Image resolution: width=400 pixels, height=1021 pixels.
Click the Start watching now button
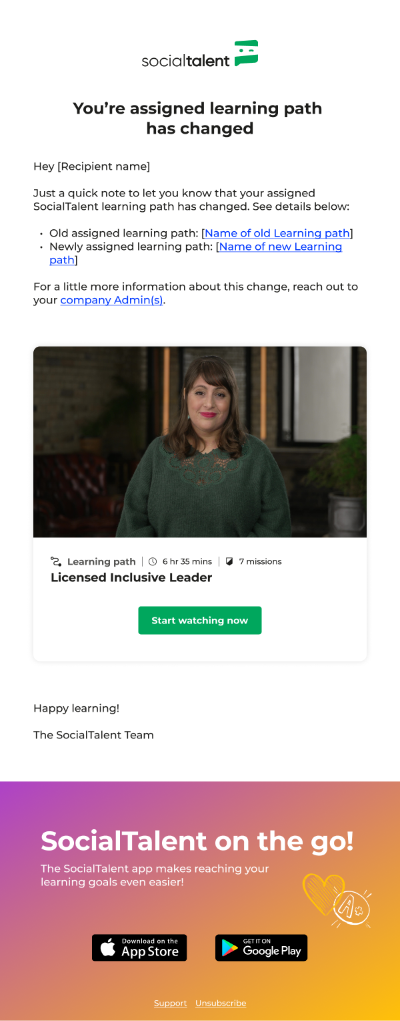[200, 620]
